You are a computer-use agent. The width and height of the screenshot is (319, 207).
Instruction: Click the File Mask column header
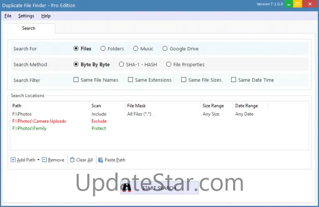tap(162, 106)
